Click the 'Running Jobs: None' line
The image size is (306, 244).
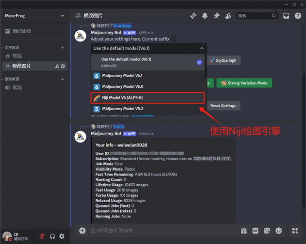pyautogui.click(x=113, y=216)
